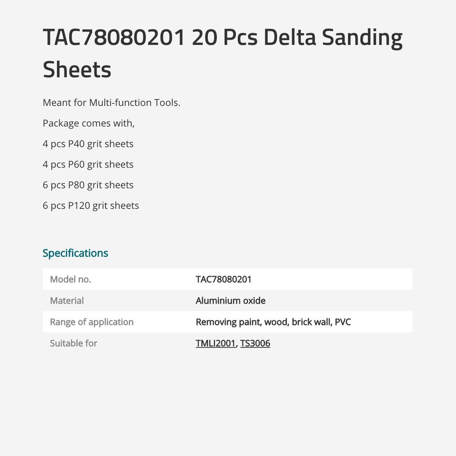Click the word Sheets in the heading
The image size is (456, 456).
[77, 69]
